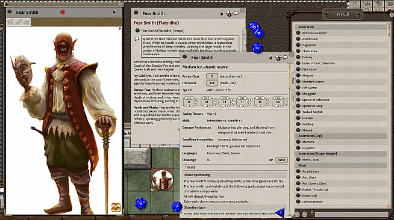Screen dimensions: 394x220
Task: Roll the CHA ability score box
Action: click(x=278, y=102)
